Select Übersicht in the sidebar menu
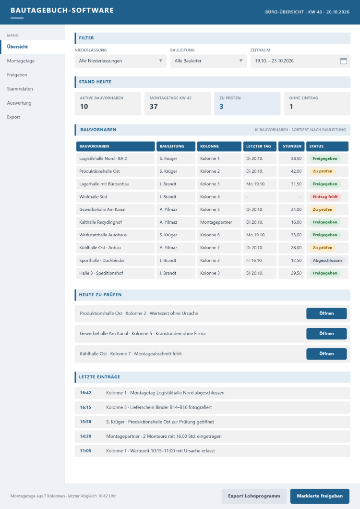 coord(33,47)
